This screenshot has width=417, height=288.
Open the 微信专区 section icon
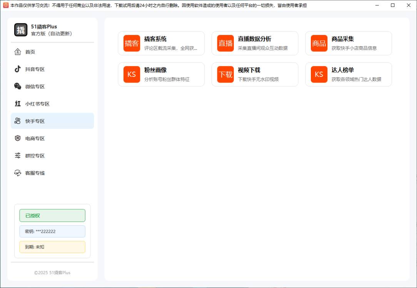(18, 86)
